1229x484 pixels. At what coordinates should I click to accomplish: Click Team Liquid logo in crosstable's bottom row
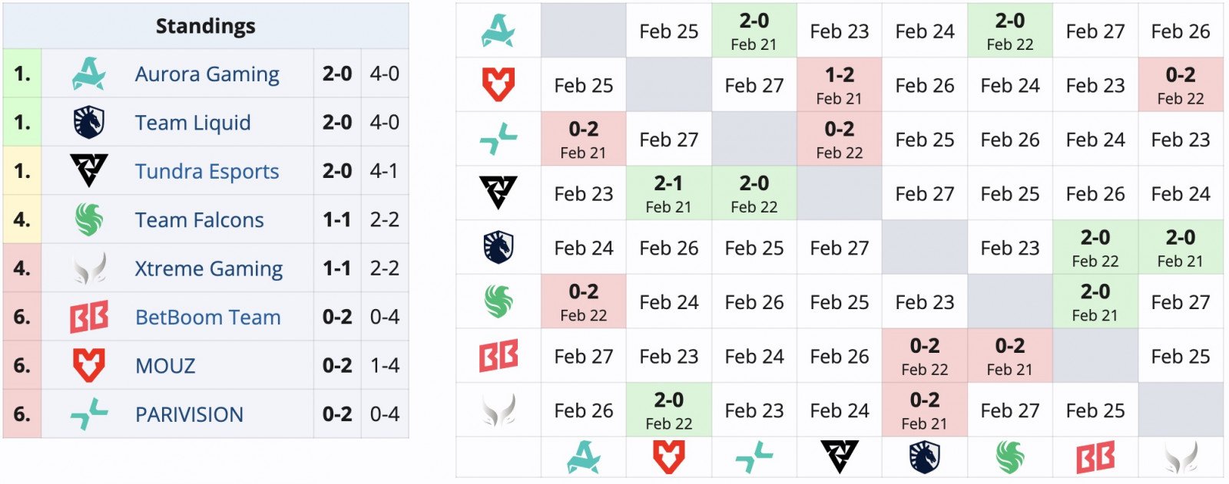coord(924,457)
